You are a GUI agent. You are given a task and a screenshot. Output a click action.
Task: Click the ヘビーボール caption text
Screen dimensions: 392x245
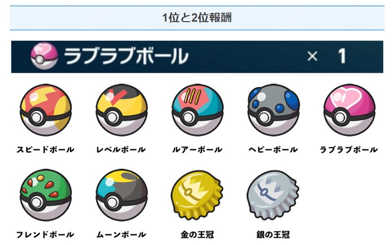(x=273, y=150)
